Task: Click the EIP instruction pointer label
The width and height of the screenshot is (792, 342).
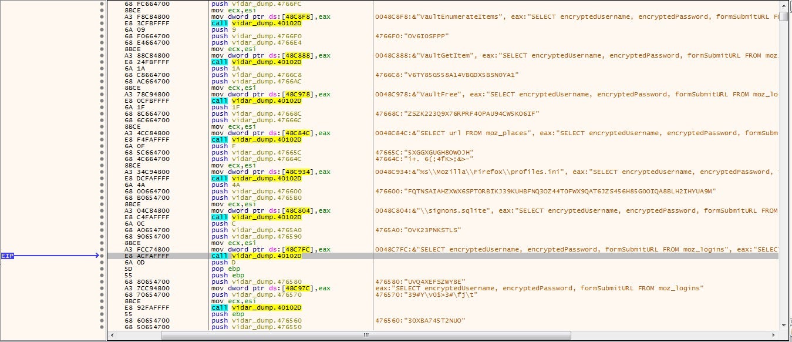Action: tap(7, 256)
